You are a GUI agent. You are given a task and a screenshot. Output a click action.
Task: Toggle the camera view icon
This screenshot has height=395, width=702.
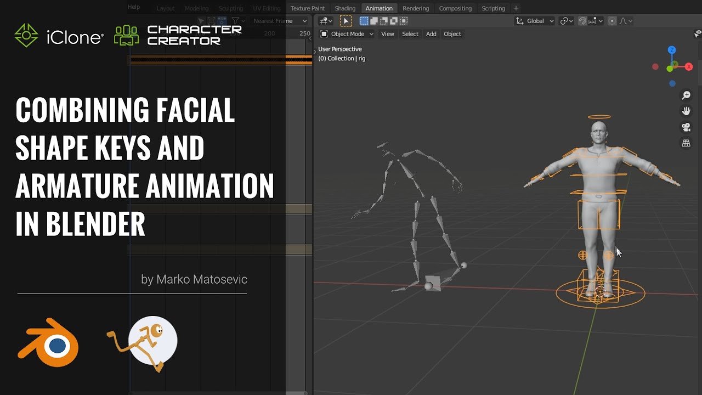coord(686,127)
